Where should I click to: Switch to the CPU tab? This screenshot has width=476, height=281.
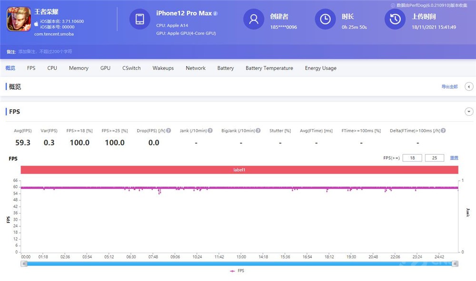pyautogui.click(x=52, y=68)
